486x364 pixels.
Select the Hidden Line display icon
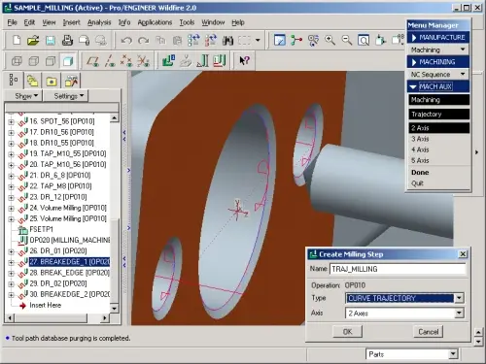click(33, 61)
